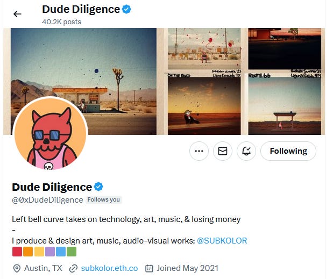The image size is (333, 279).
Task: Click the @0xDudeDiligence handle text
Action: pyautogui.click(x=47, y=200)
